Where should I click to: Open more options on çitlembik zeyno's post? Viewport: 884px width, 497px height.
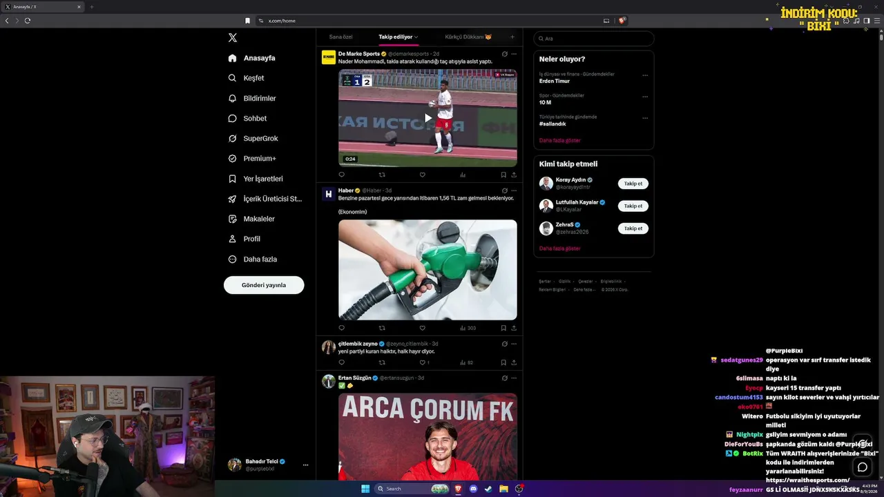coord(514,344)
